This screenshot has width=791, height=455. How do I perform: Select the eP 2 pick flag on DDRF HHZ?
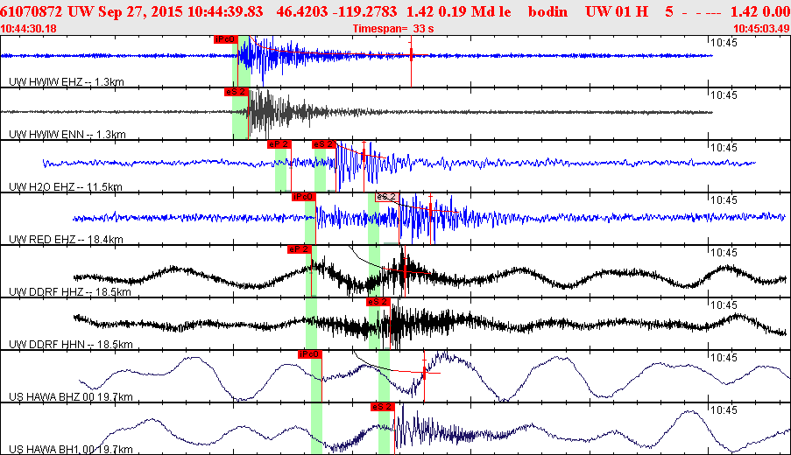[x=300, y=248]
